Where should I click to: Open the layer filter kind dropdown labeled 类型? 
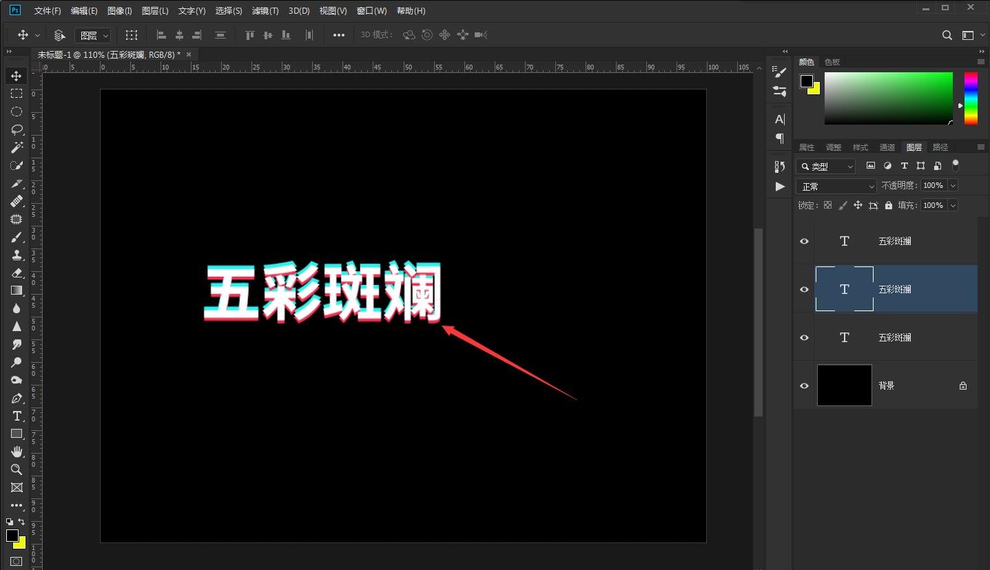tap(825, 165)
